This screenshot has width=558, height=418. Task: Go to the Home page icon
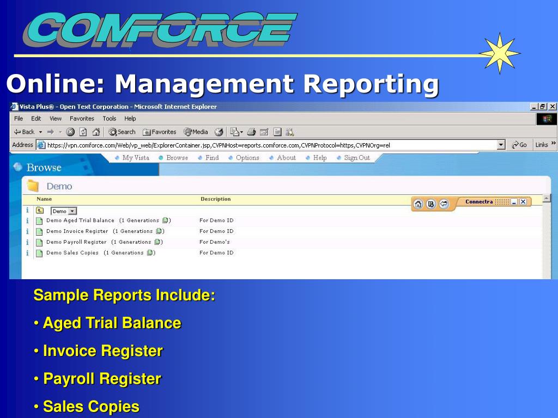[x=96, y=132]
